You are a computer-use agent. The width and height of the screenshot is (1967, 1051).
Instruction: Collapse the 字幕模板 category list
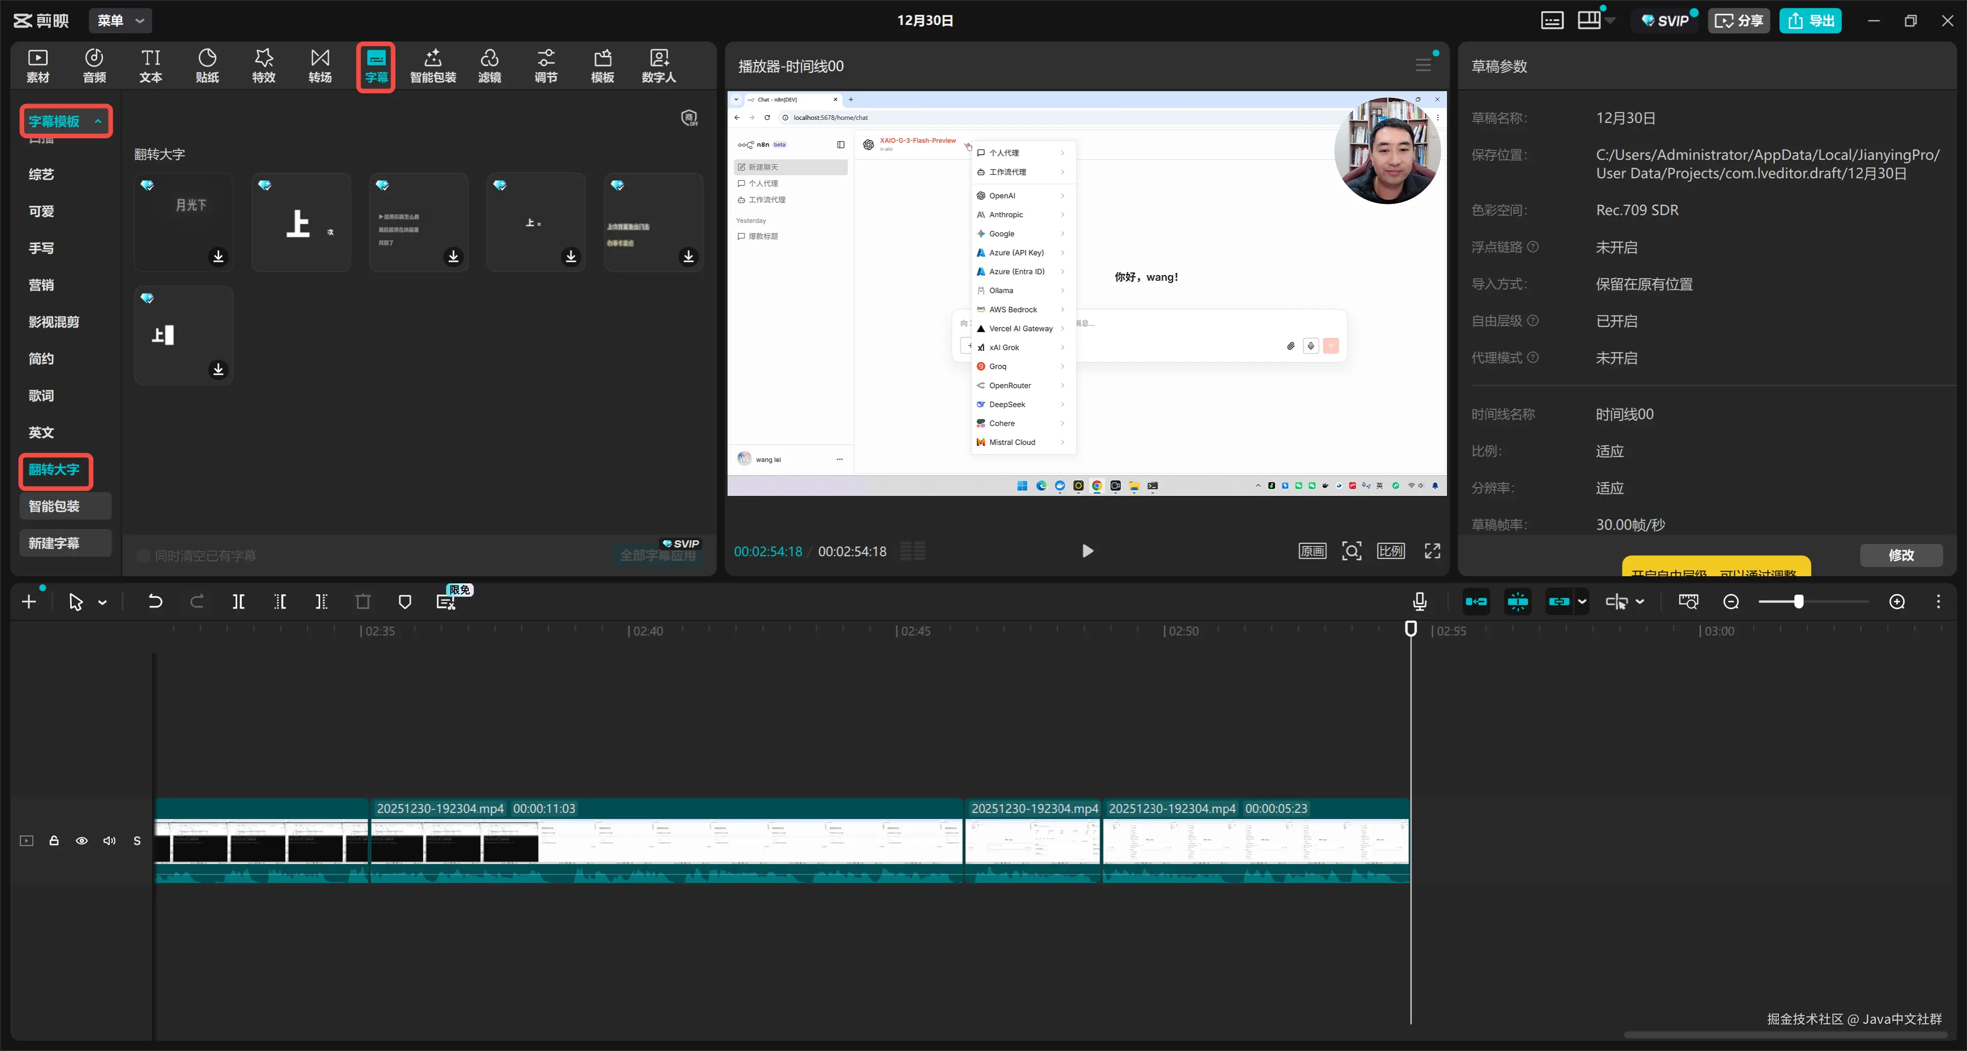98,121
